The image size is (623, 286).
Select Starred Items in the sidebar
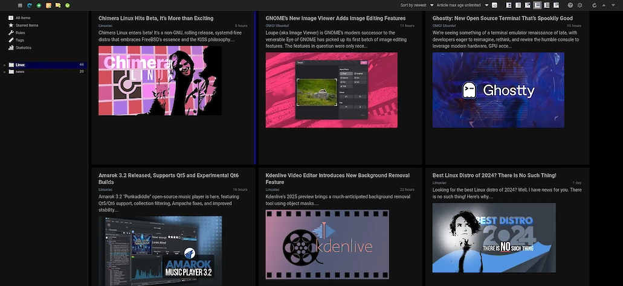27,25
